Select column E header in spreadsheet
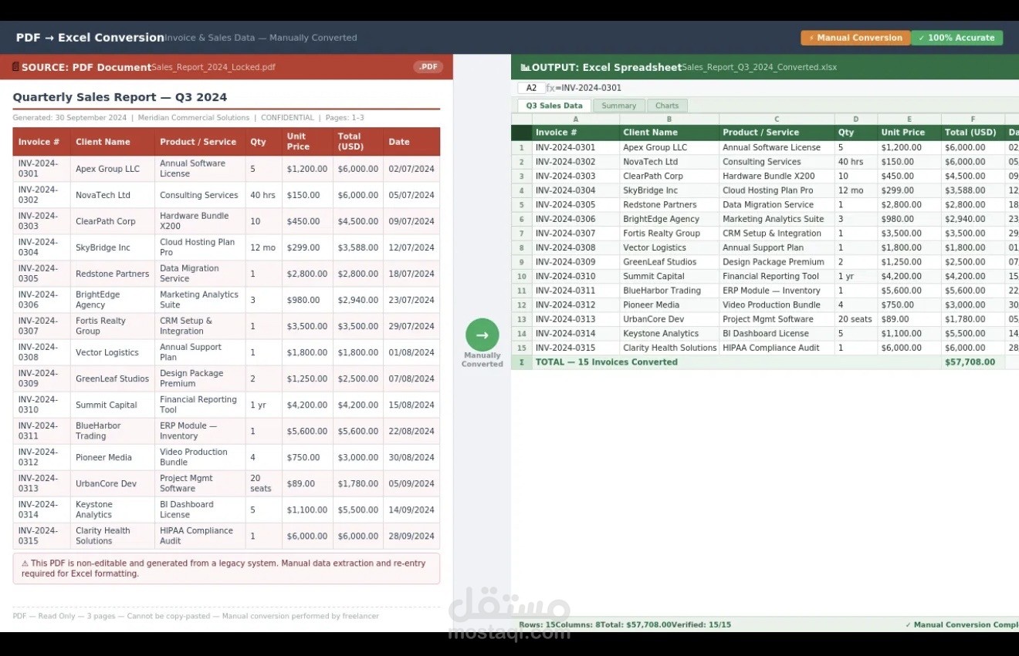 [x=909, y=119]
